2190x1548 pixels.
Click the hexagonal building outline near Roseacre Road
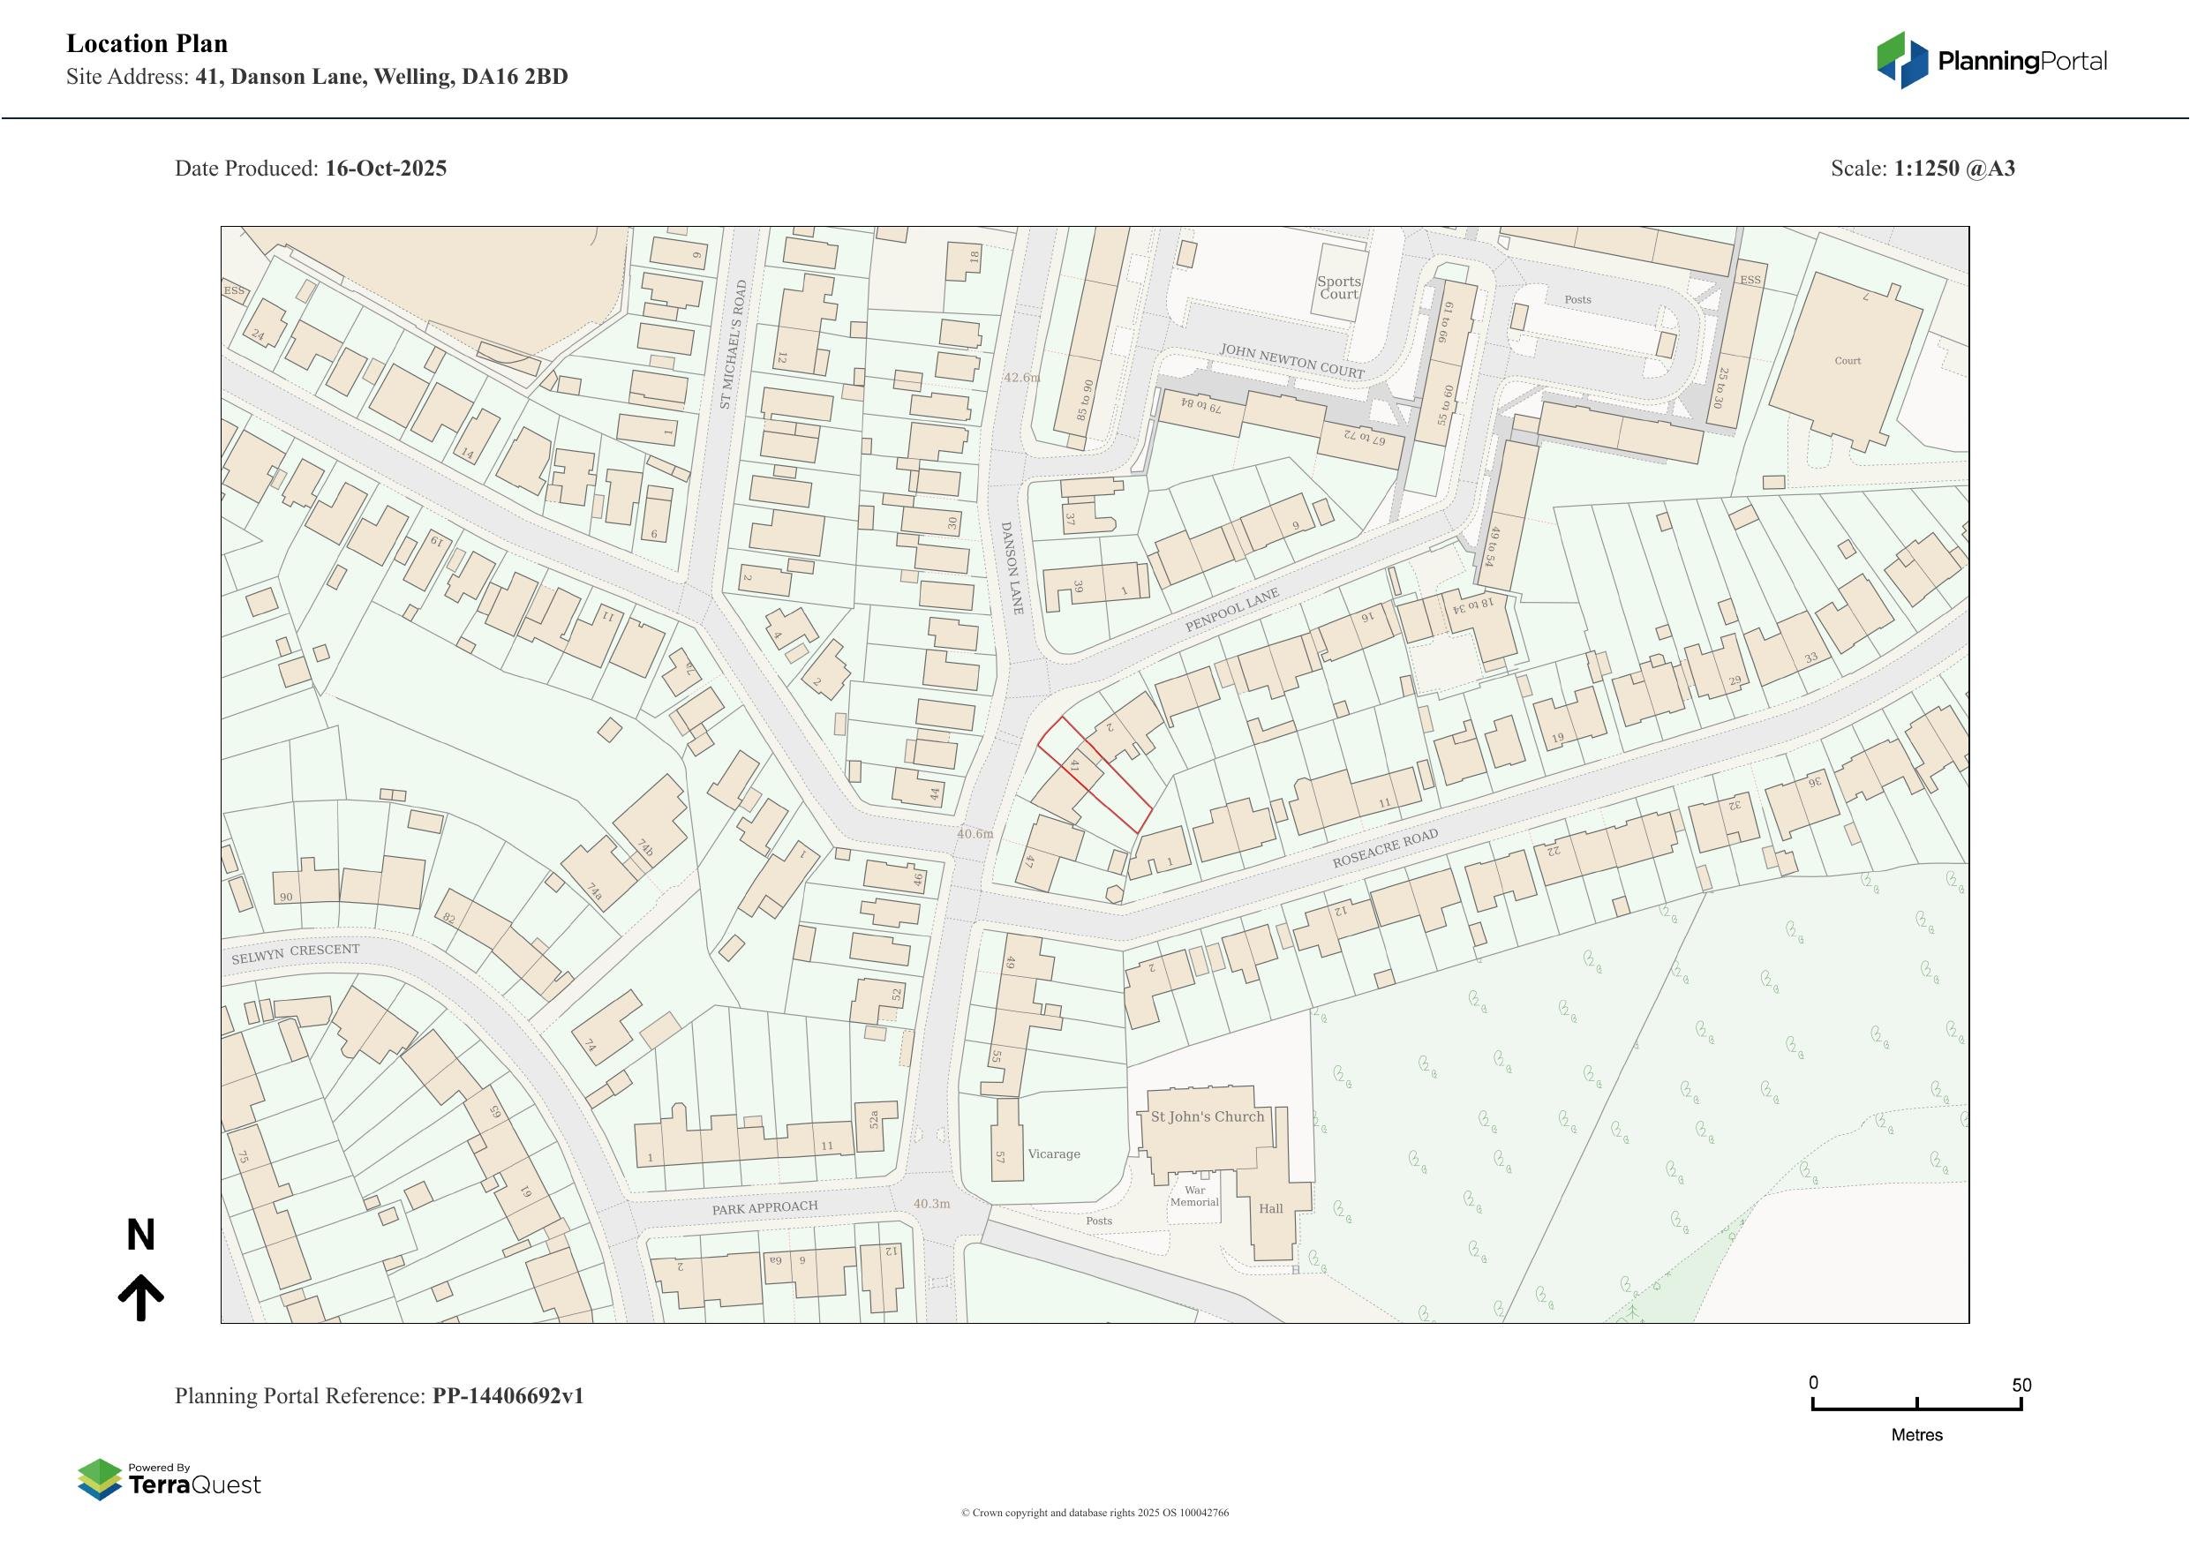click(x=1114, y=894)
